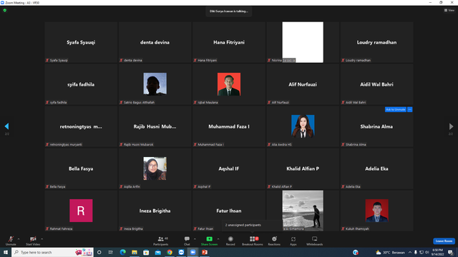
Task: Click the Rajib Husni Mub... tile name
Action: [155, 126]
